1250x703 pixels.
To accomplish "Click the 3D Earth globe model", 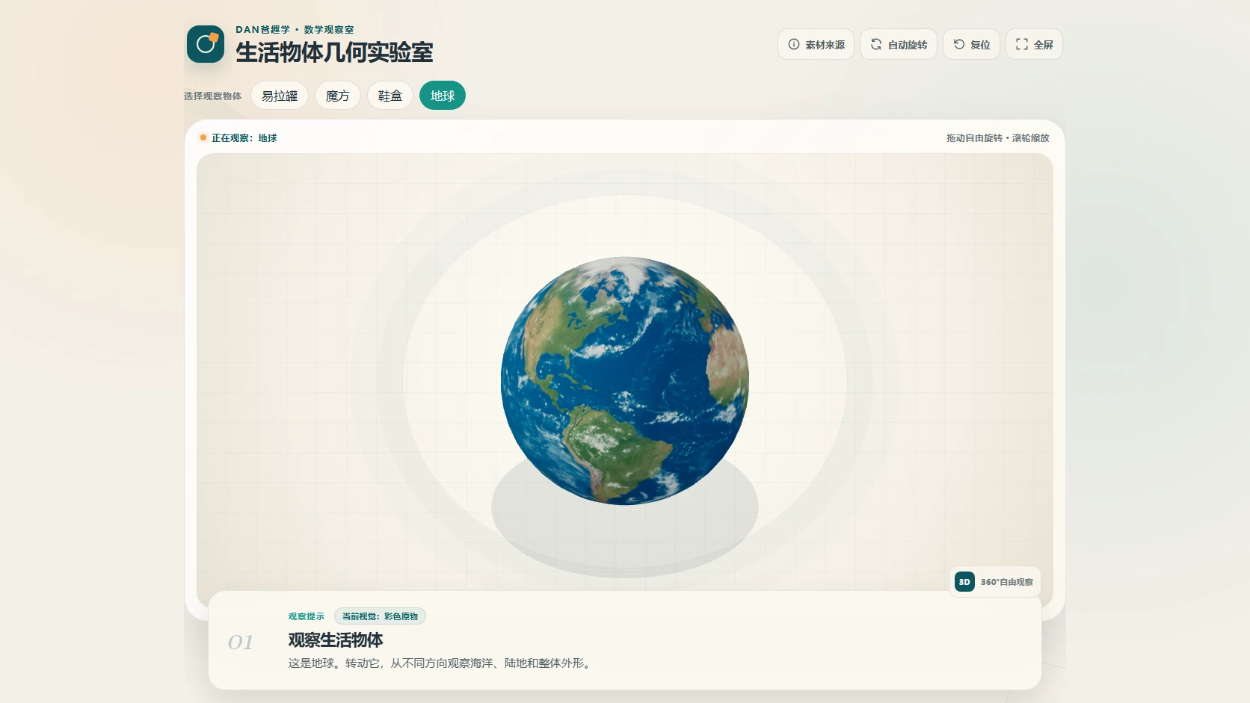I will point(625,381).
